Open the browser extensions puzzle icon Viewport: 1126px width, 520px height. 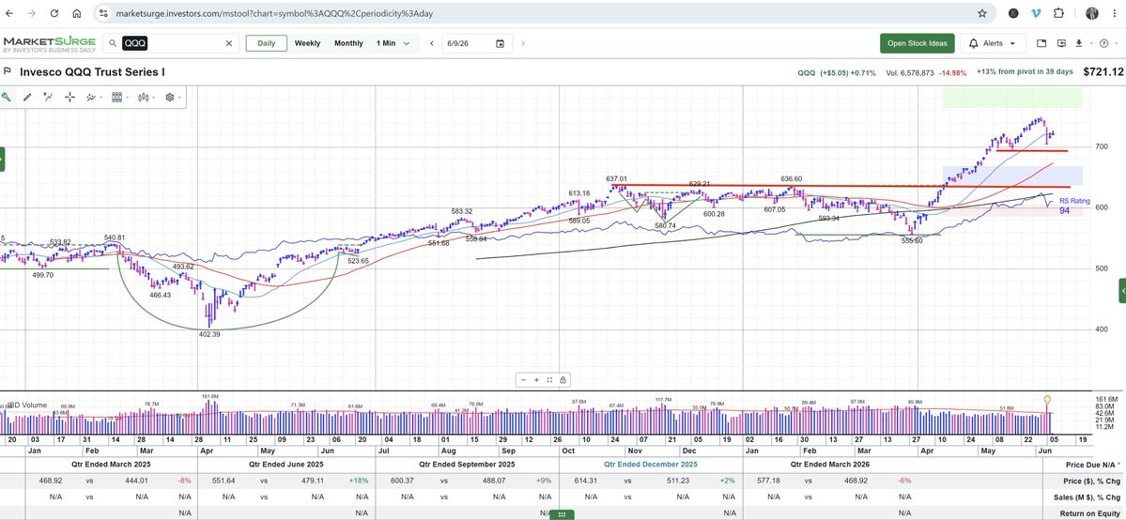pos(1058,13)
